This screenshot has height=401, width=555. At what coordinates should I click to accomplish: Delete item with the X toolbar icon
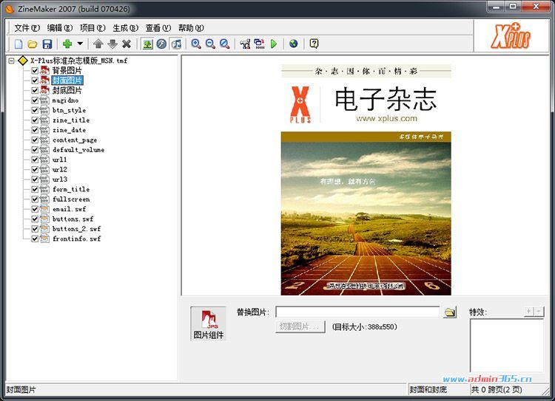[127, 44]
